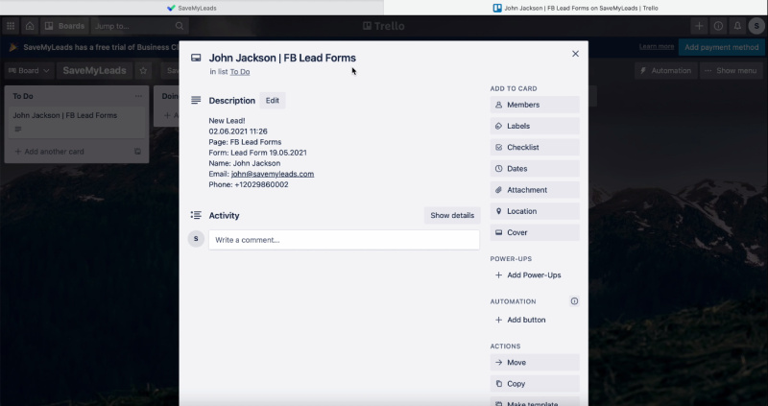Click the search magnifier icon

pos(180,26)
